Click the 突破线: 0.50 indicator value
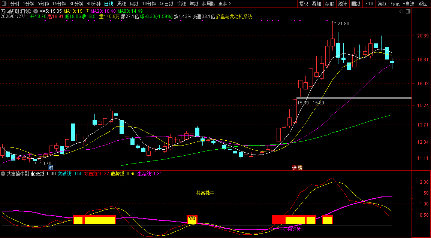Viewport: 431px width, 238px height. [x=70, y=174]
